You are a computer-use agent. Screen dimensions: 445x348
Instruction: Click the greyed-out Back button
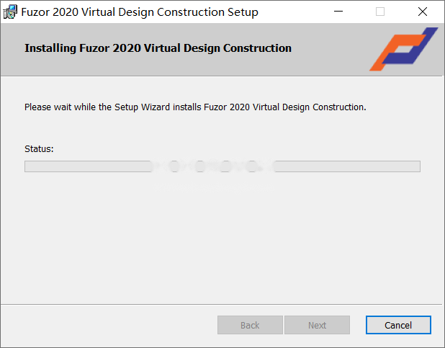click(250, 325)
